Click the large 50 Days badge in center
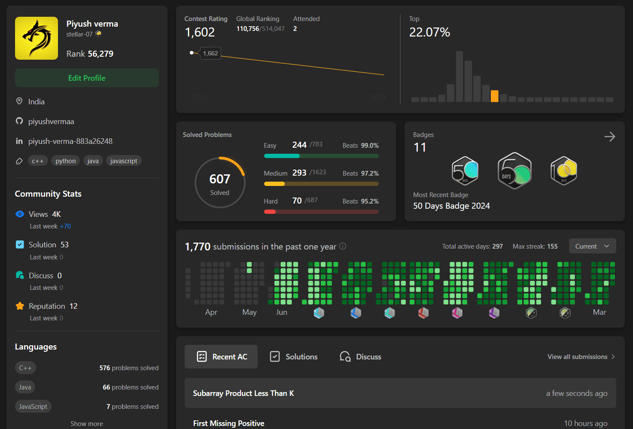 514,171
